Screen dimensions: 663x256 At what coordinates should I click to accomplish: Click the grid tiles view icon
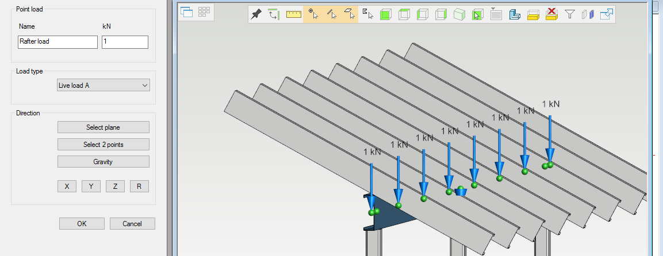click(x=204, y=11)
